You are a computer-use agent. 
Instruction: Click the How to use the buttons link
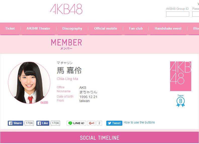(139, 122)
